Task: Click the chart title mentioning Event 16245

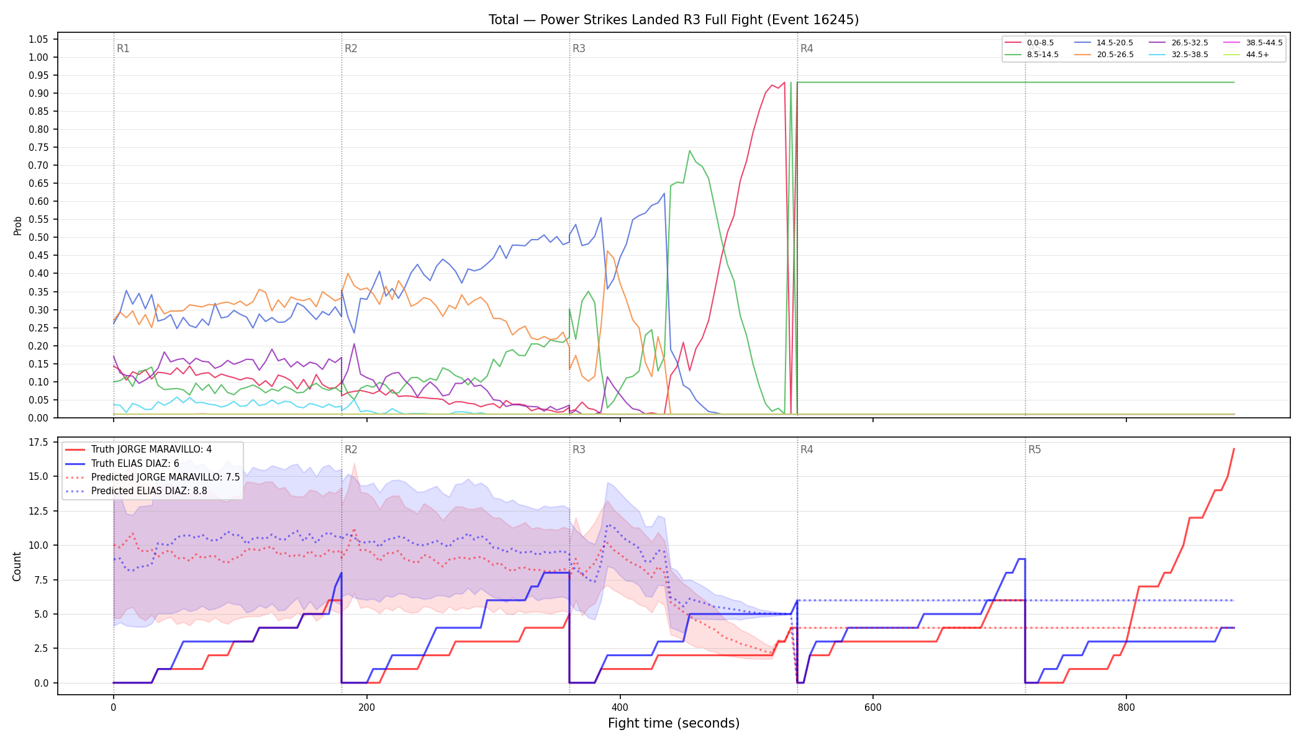Action: (674, 20)
